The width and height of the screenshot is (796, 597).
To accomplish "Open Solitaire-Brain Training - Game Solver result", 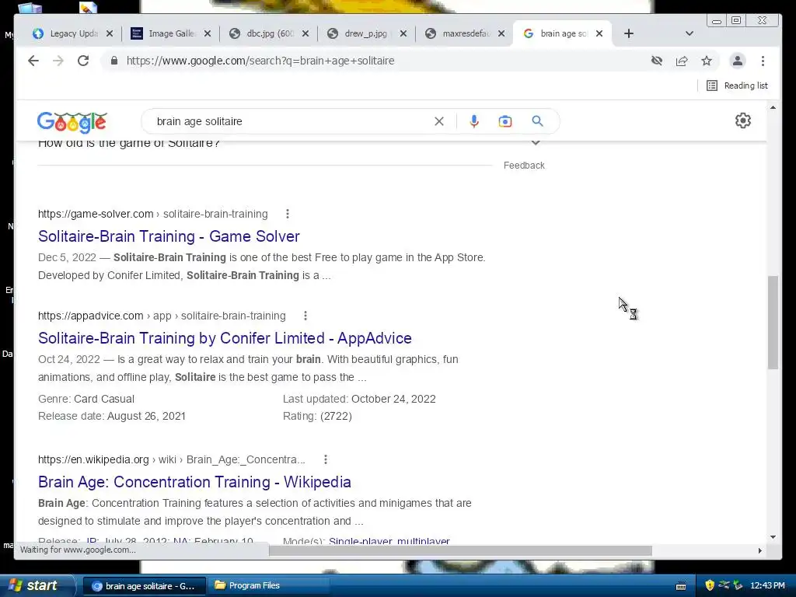I will pos(169,236).
